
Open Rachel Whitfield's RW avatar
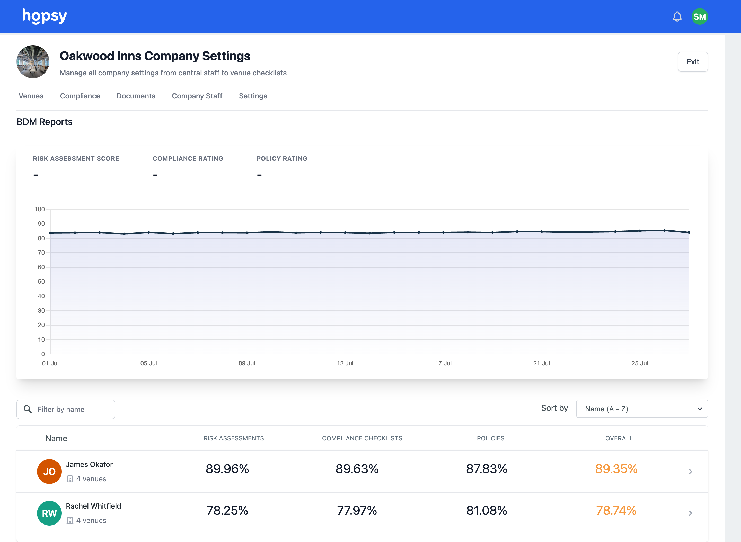(x=49, y=513)
